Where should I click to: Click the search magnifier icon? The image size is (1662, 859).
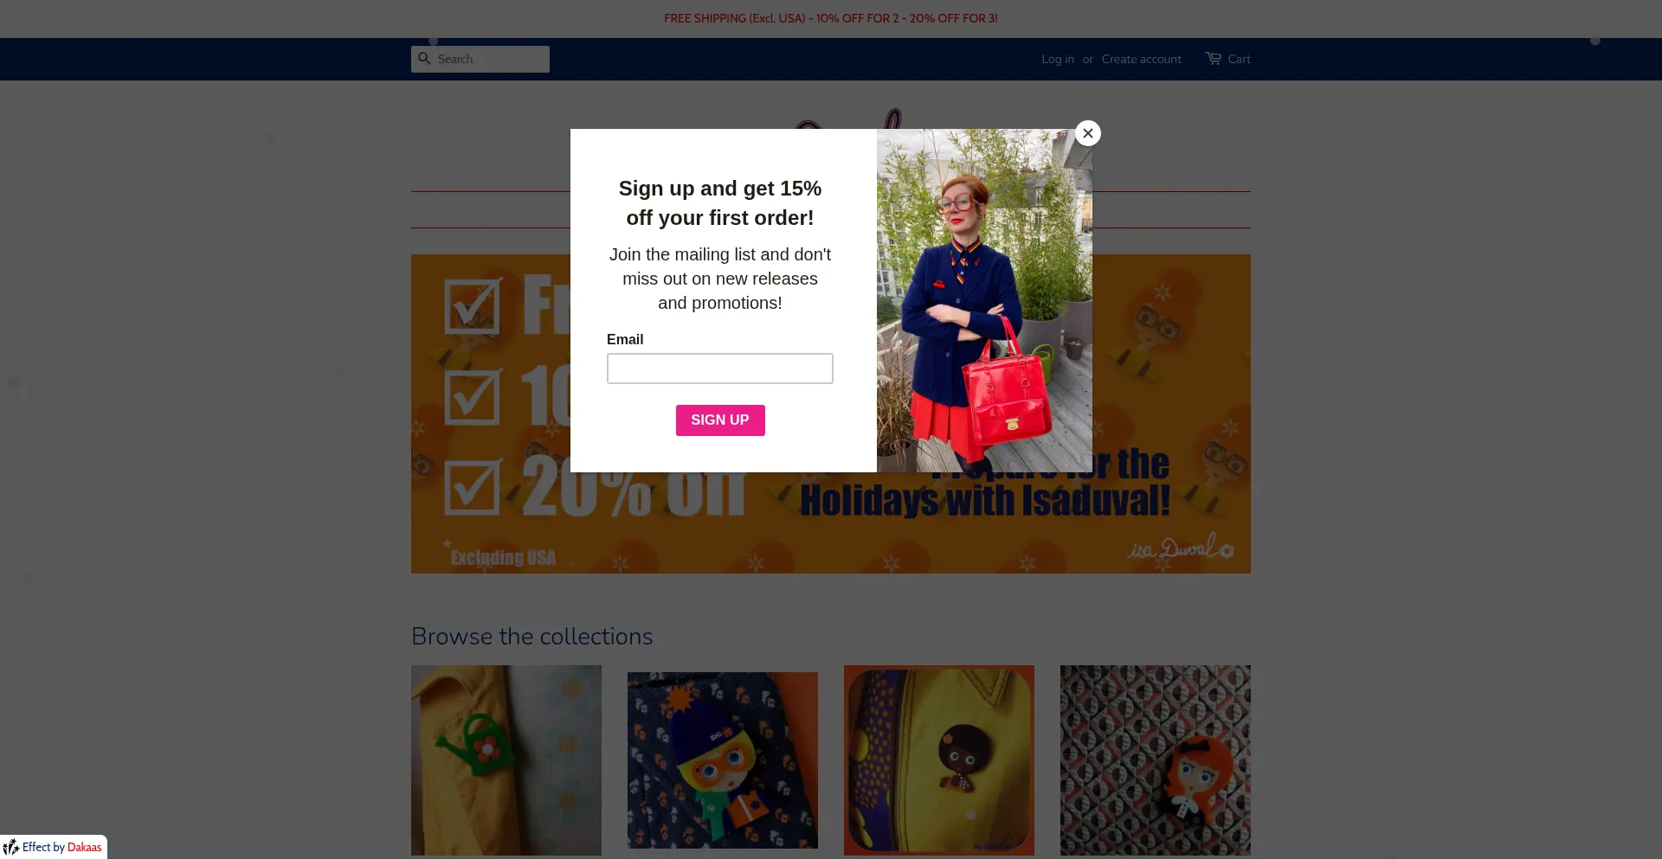pyautogui.click(x=424, y=58)
